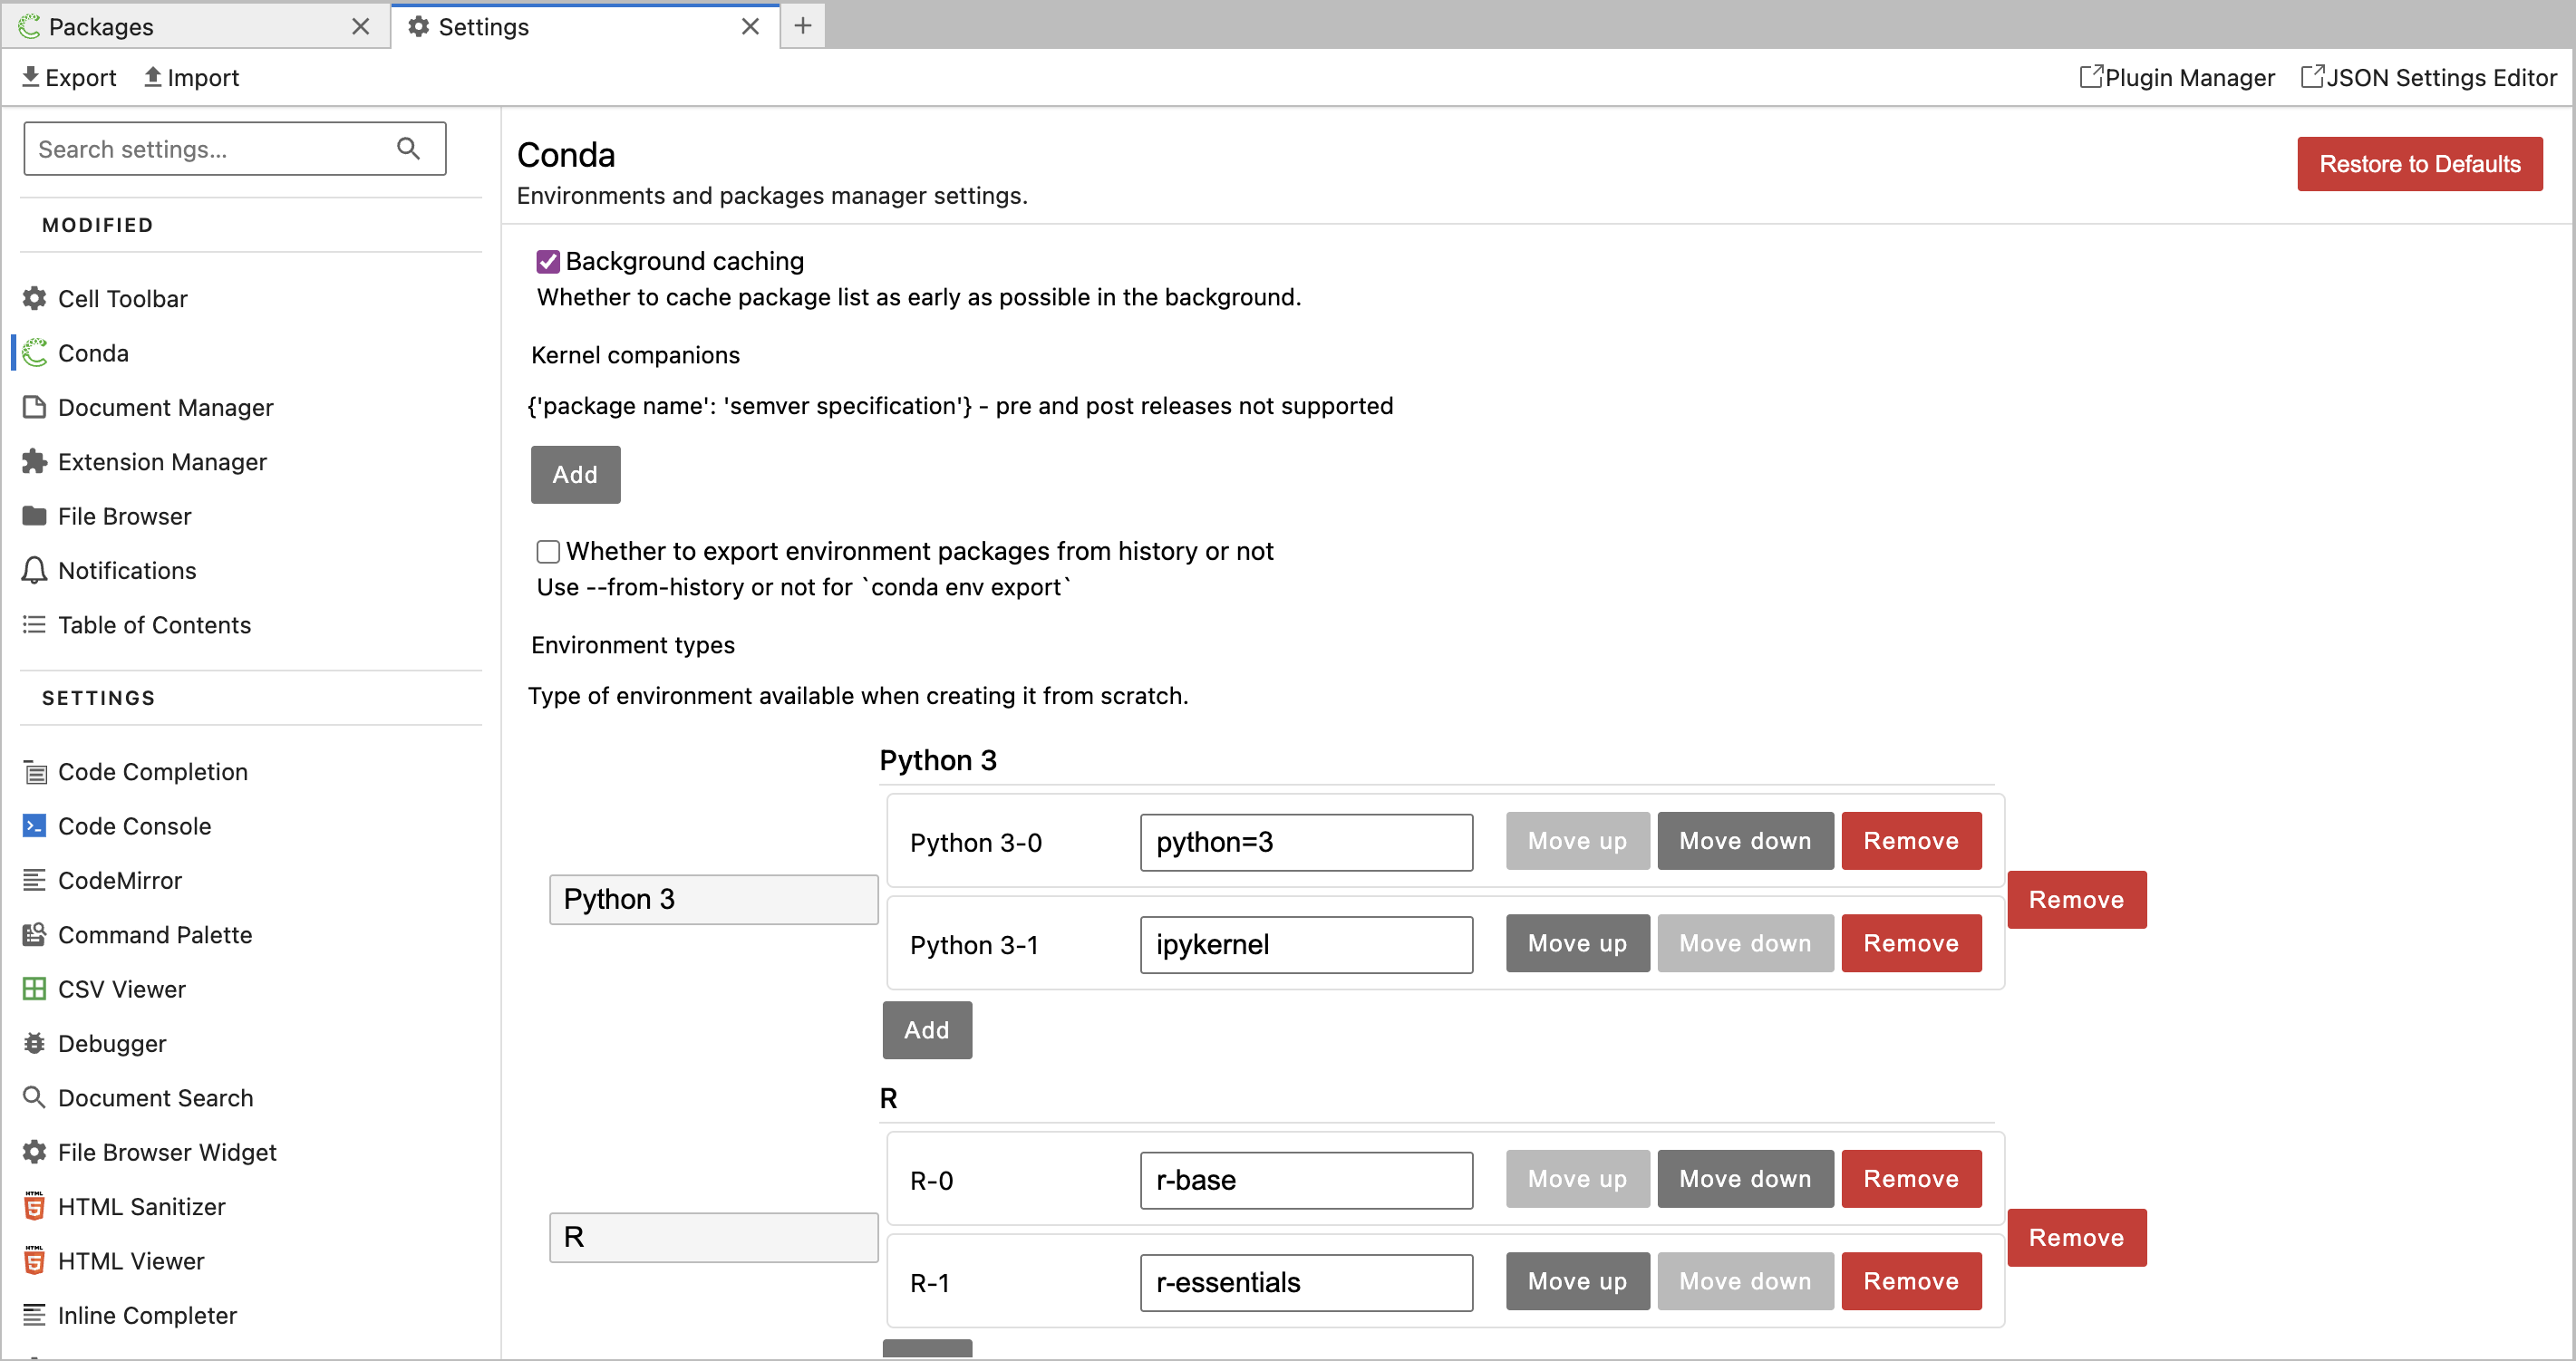2576x1361 pixels.
Task: Click the Conda logo icon in sidebar
Action: [x=34, y=352]
